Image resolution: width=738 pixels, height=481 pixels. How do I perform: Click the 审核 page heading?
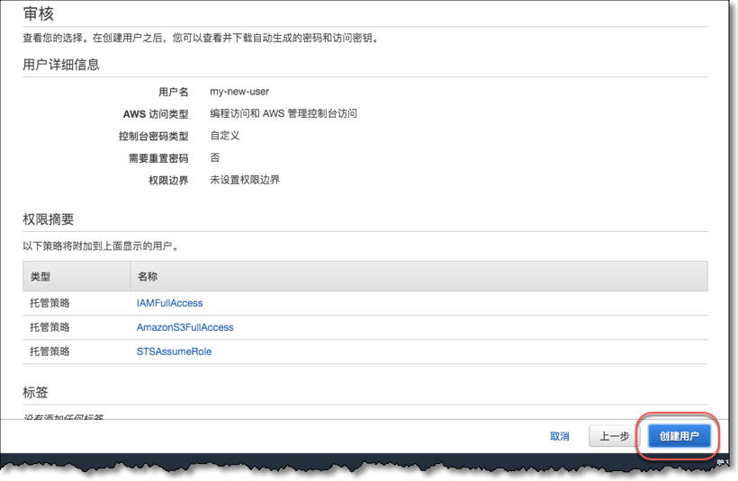click(x=39, y=13)
